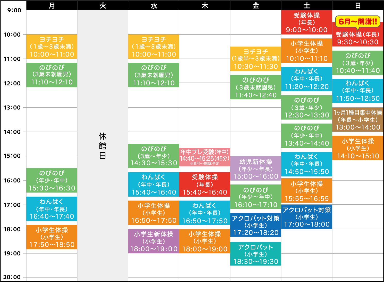Choose the のびのび 16:10〜17:10 class block
The height and width of the screenshot is (282, 384).
256,197
